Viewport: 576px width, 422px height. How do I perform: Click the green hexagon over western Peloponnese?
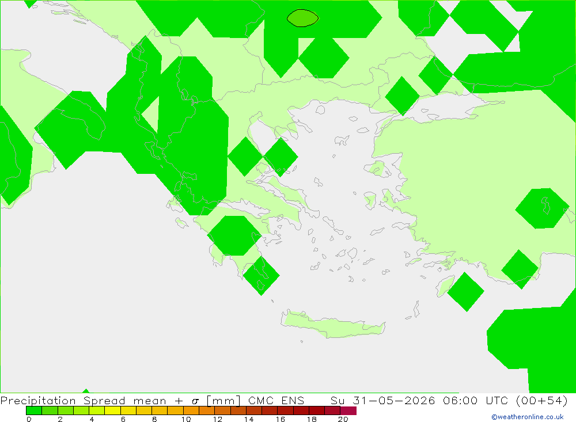pos(234,236)
